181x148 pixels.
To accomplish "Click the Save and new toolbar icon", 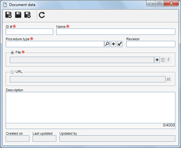I will point(9,15).
